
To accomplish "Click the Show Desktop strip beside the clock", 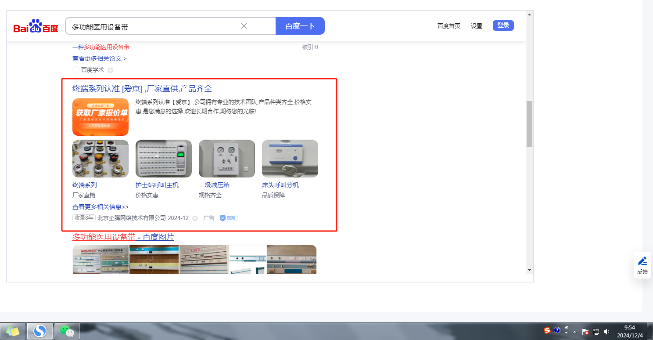I will point(650,331).
